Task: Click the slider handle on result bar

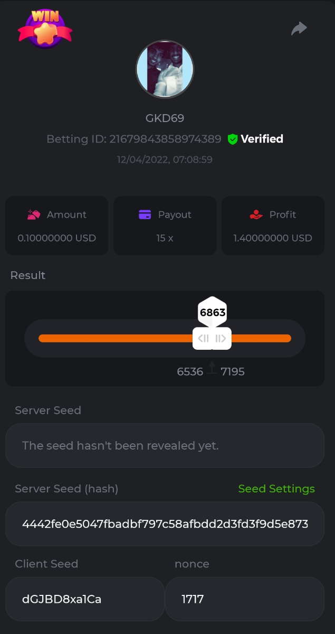Action: [212, 339]
